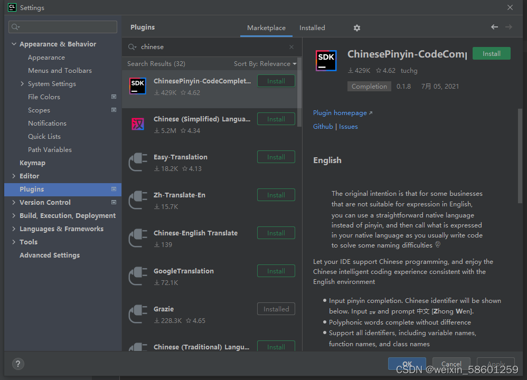Click the Installed button for Grazie
This screenshot has height=380, width=527.
[276, 309]
